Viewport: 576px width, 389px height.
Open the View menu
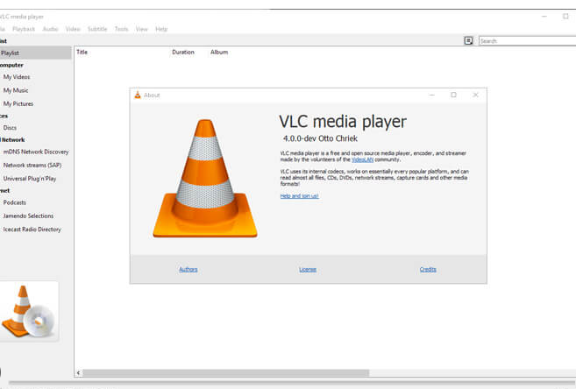141,29
